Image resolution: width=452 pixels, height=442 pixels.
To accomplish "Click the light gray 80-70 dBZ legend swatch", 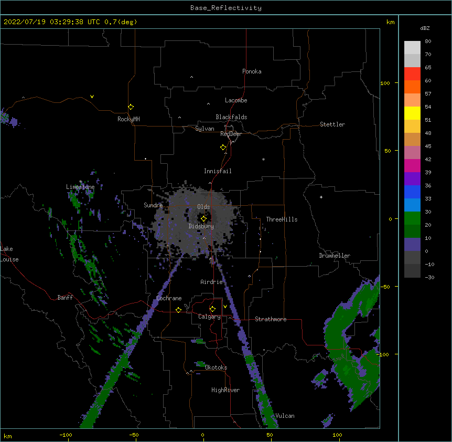I will point(412,48).
